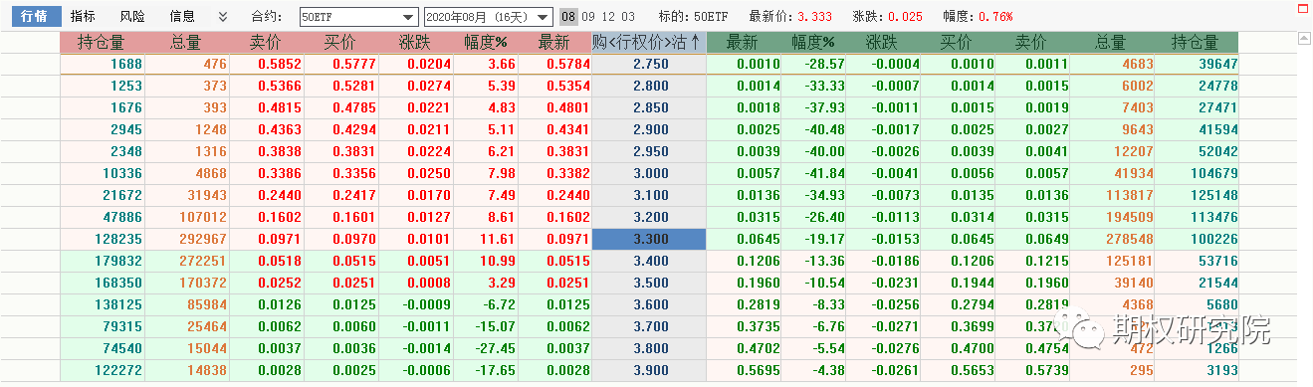1313x387 pixels.
Task: Select the 3.600 strike price row
Action: [649, 305]
